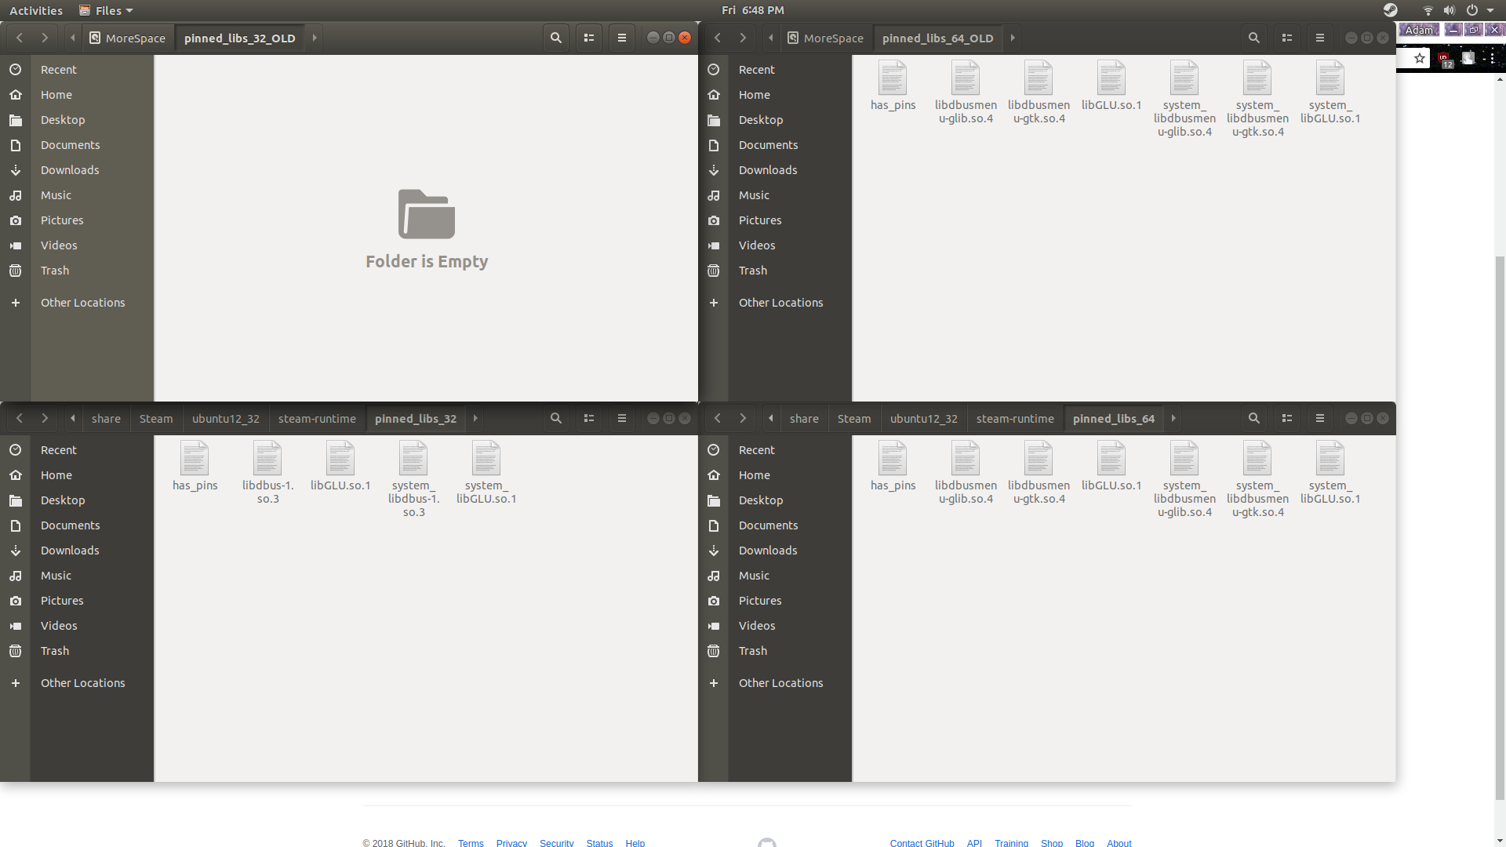The height and width of the screenshot is (847, 1506).
Task: Open Files app menu dropdown in top bar
Action: click(x=106, y=10)
